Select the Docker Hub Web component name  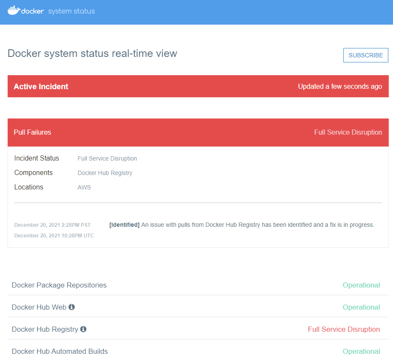coord(39,307)
